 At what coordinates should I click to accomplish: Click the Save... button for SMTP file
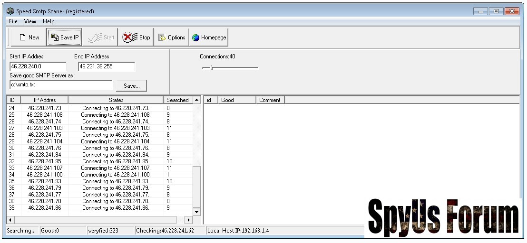[x=131, y=86]
